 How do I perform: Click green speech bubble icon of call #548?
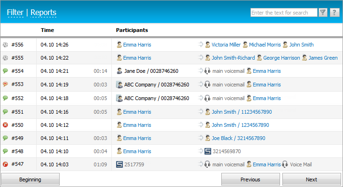click(x=5, y=151)
